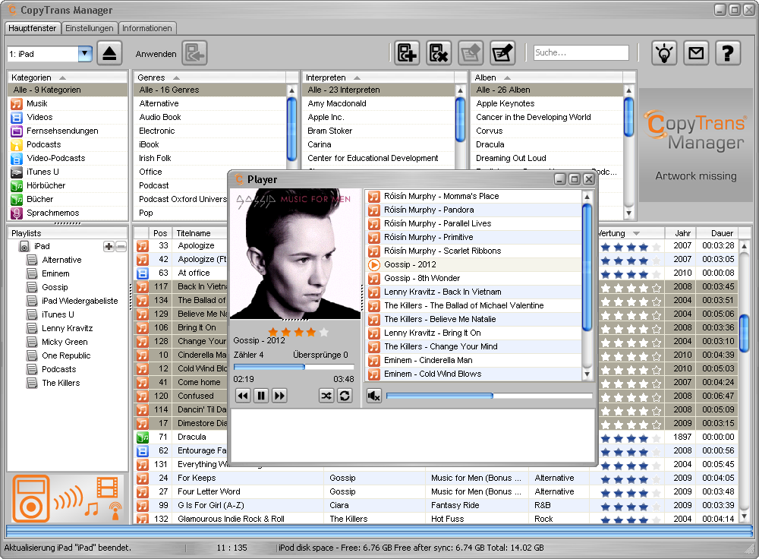Toggle repeat in the Player

tap(345, 396)
